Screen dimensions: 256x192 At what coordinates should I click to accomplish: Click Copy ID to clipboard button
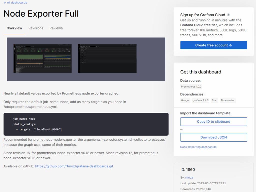[x=213, y=122]
